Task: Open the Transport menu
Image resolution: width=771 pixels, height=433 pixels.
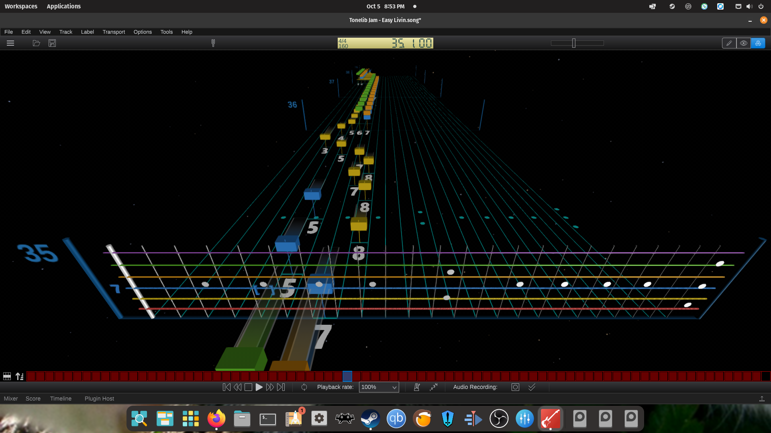Action: point(114,32)
